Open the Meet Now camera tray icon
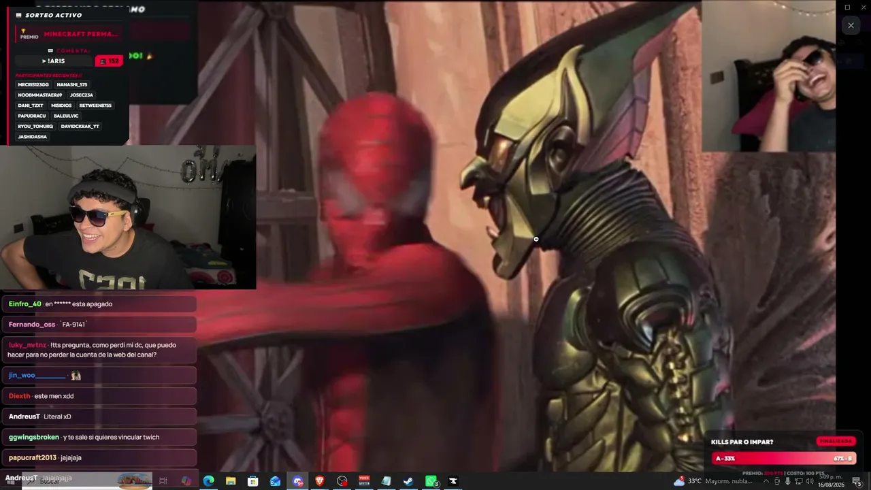The image size is (871, 490). point(777,481)
